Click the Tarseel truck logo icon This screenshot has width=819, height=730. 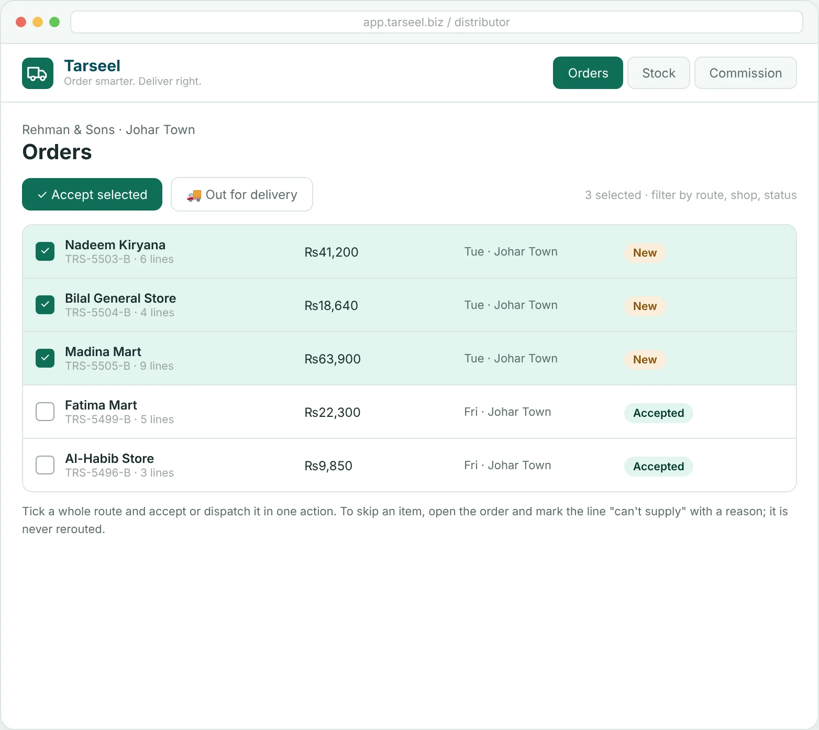pyautogui.click(x=38, y=73)
